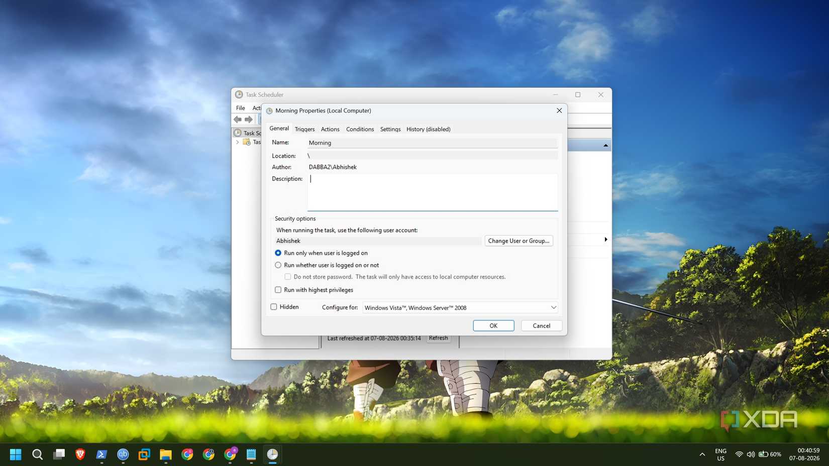Expand the Task Scheduler Library tree node
The width and height of the screenshot is (829, 466).
click(238, 142)
